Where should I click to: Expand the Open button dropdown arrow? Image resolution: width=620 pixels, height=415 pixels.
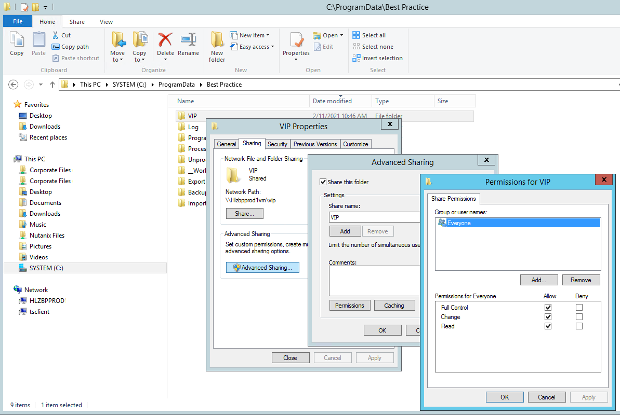click(341, 35)
